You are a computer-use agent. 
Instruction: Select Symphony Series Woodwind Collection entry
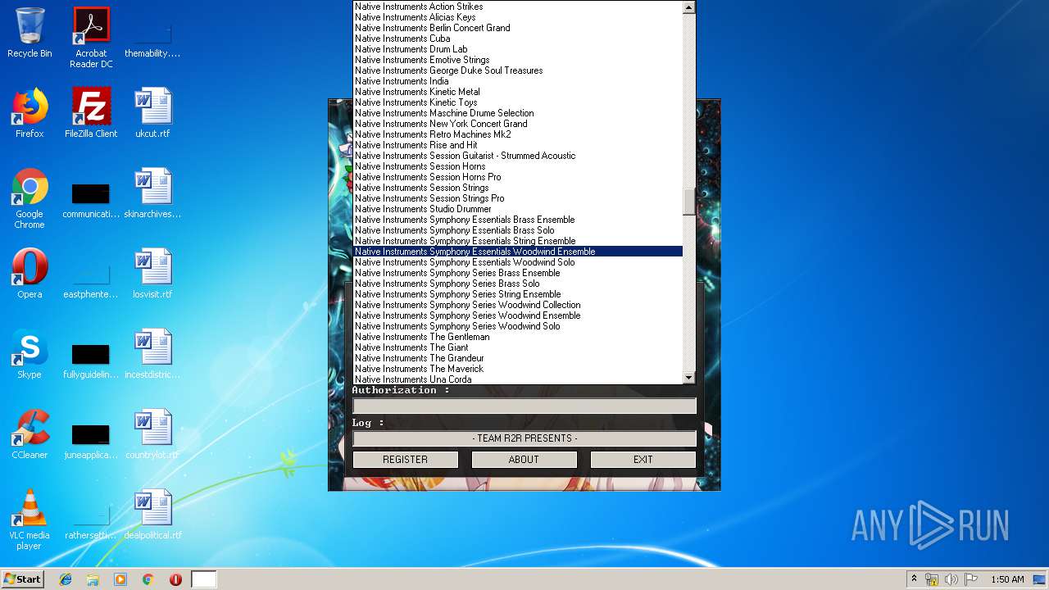click(x=518, y=305)
